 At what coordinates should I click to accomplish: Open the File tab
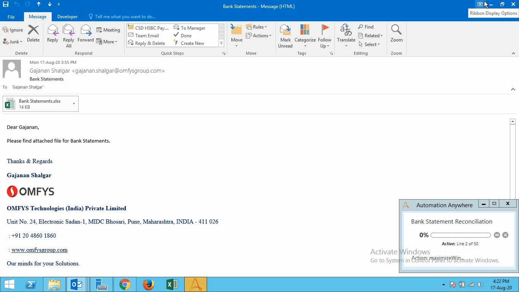click(11, 17)
